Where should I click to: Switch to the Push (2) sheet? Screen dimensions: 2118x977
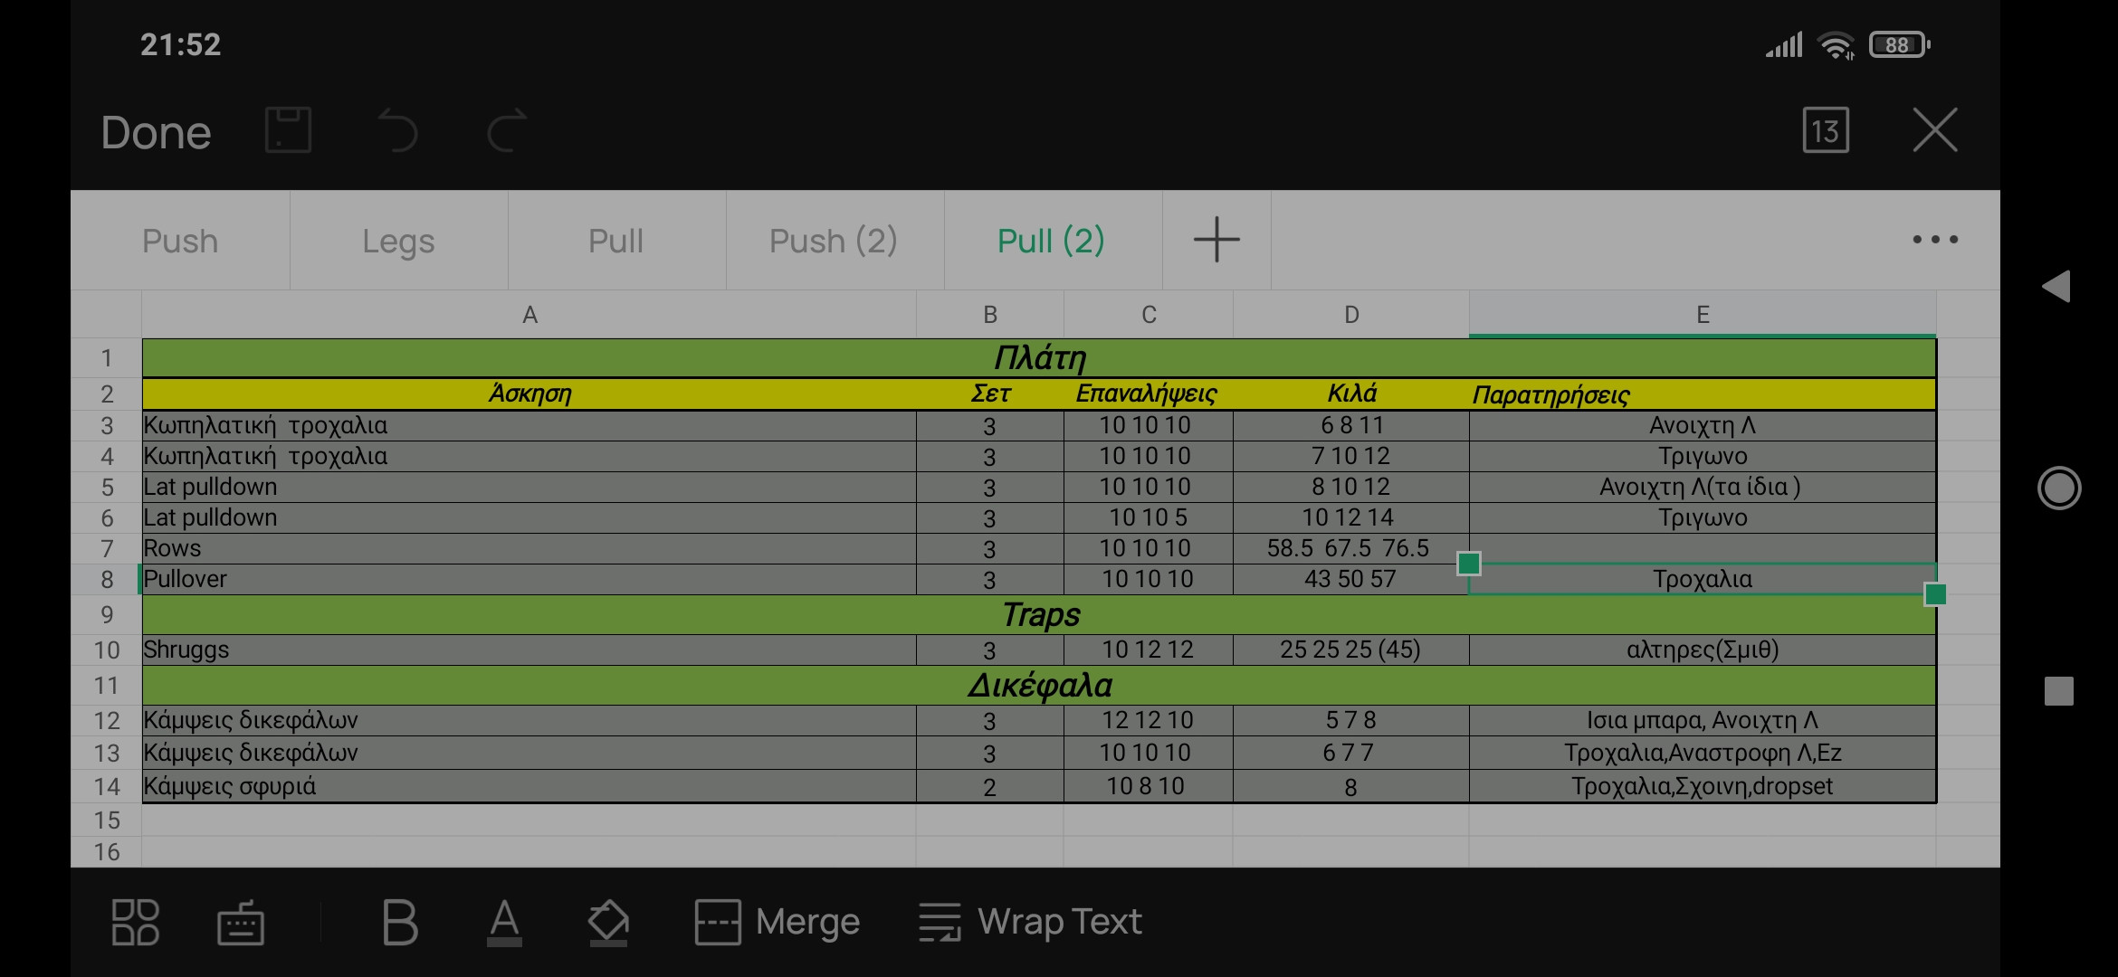[x=834, y=242]
